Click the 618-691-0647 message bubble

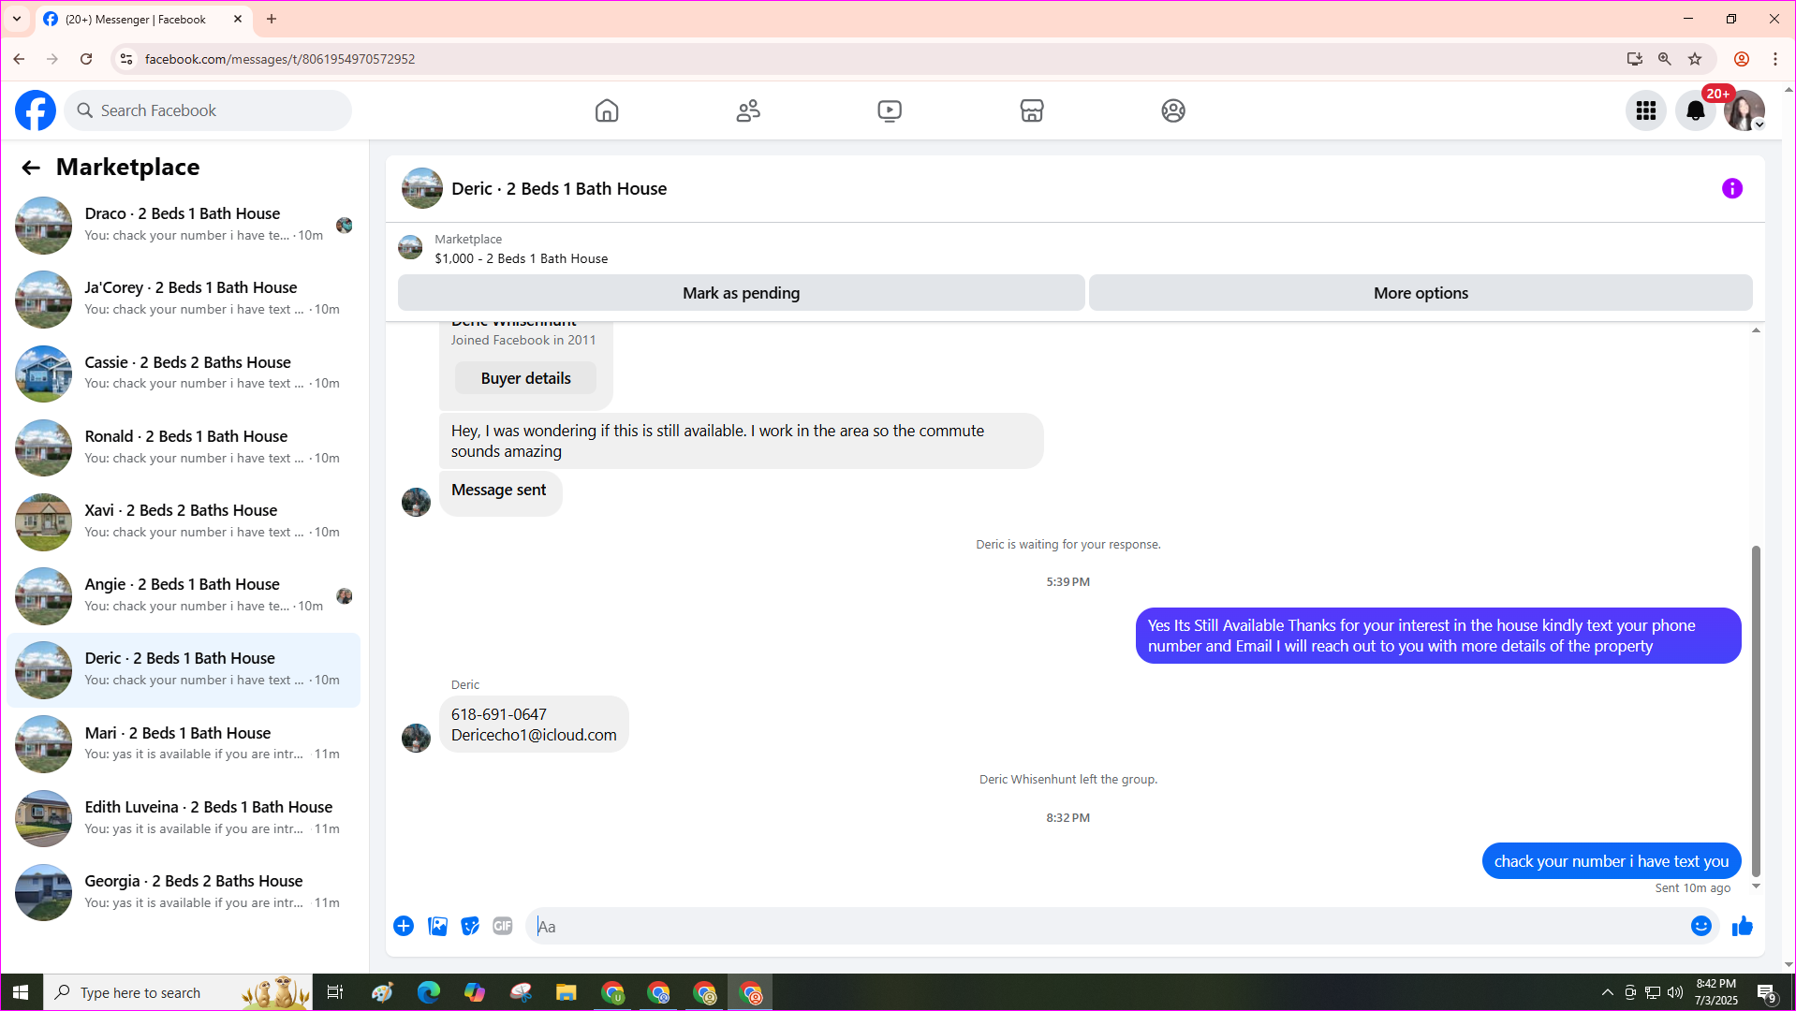534,725
